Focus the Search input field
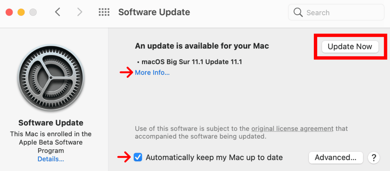The image size is (390, 171). [336, 12]
